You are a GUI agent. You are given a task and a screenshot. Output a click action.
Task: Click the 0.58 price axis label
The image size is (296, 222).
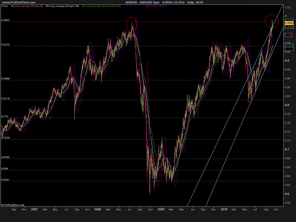[287, 203]
